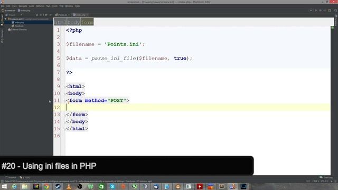Open the red Flash icon in taskbar

pyautogui.click(x=200, y=186)
